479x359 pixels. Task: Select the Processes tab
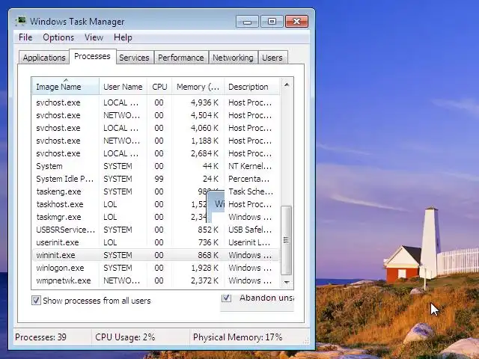92,57
